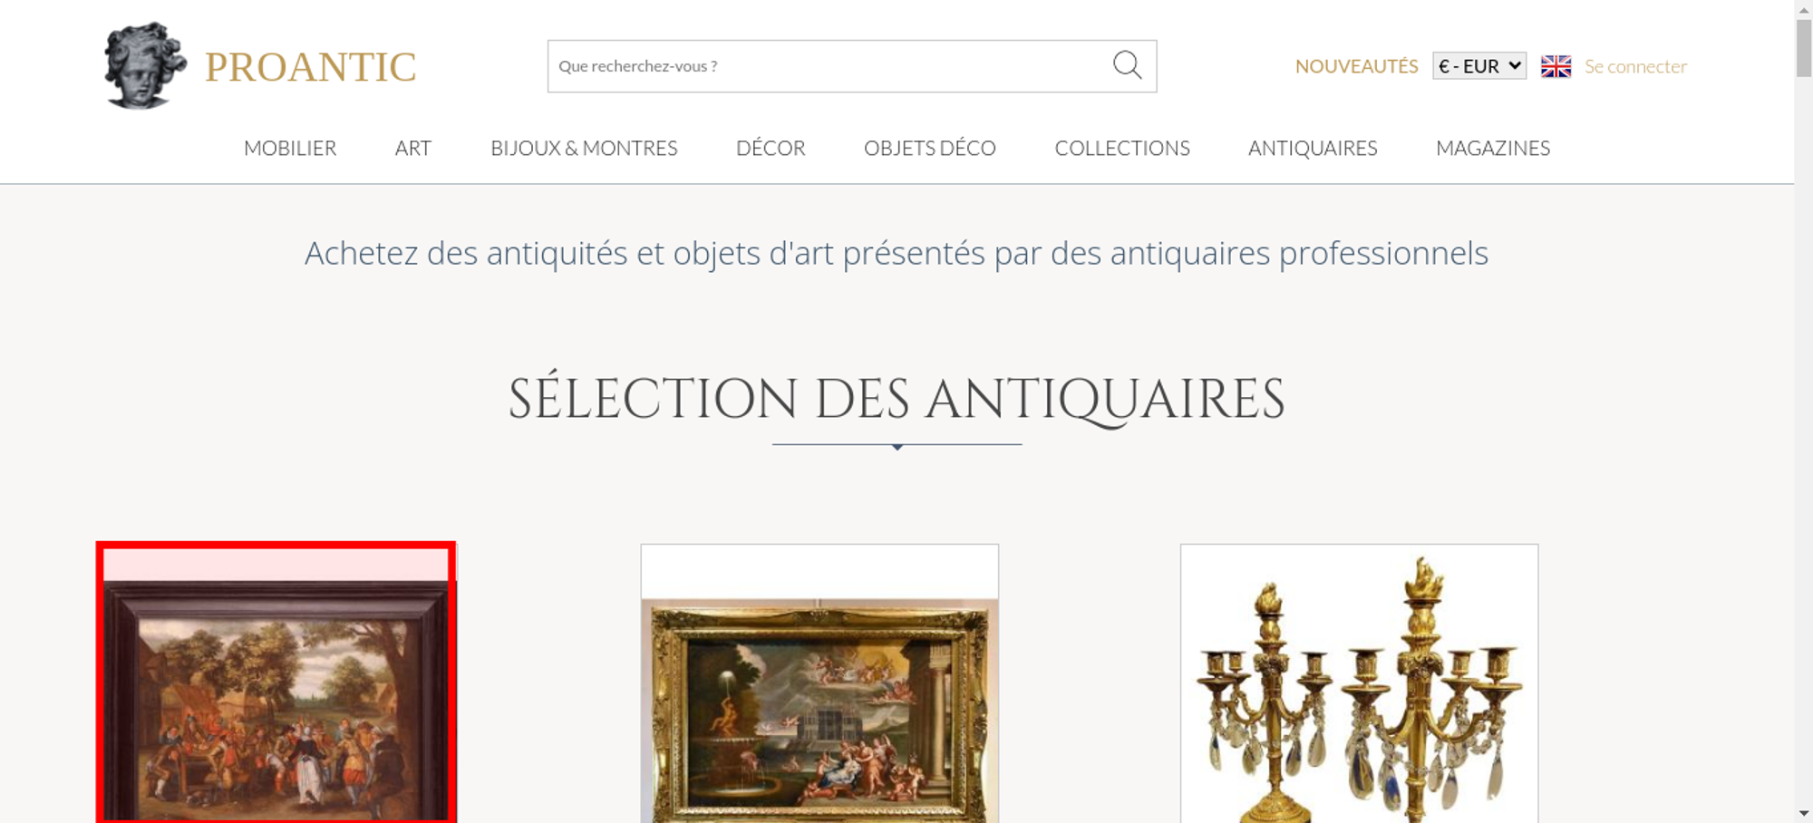Image resolution: width=1813 pixels, height=823 pixels.
Task: Open the OBJETS DÉCO menu
Action: [930, 148]
